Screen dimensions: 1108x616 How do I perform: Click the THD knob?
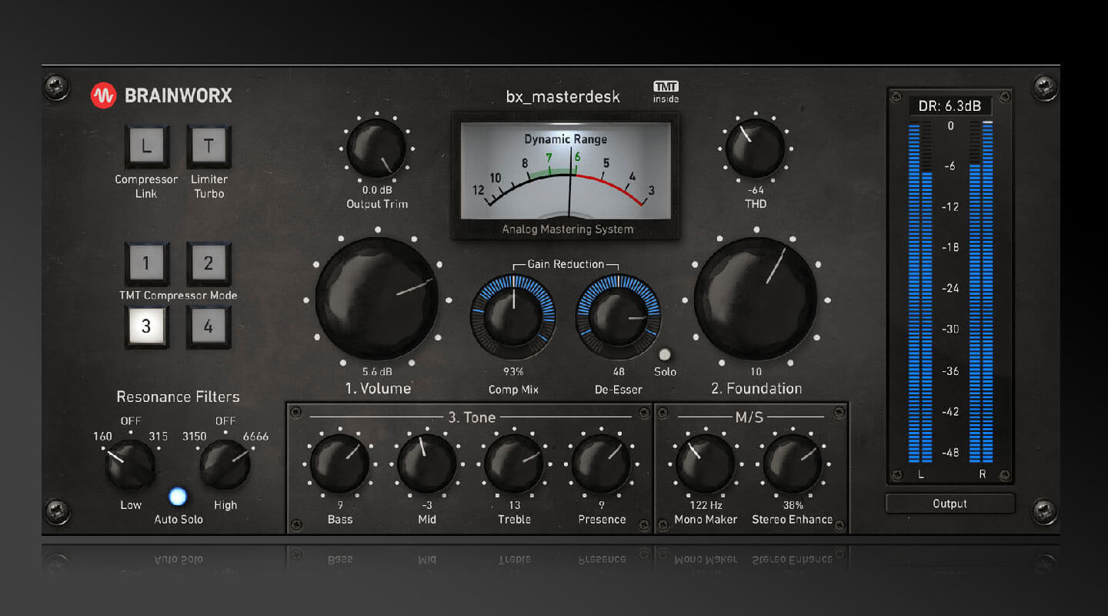pos(755,149)
